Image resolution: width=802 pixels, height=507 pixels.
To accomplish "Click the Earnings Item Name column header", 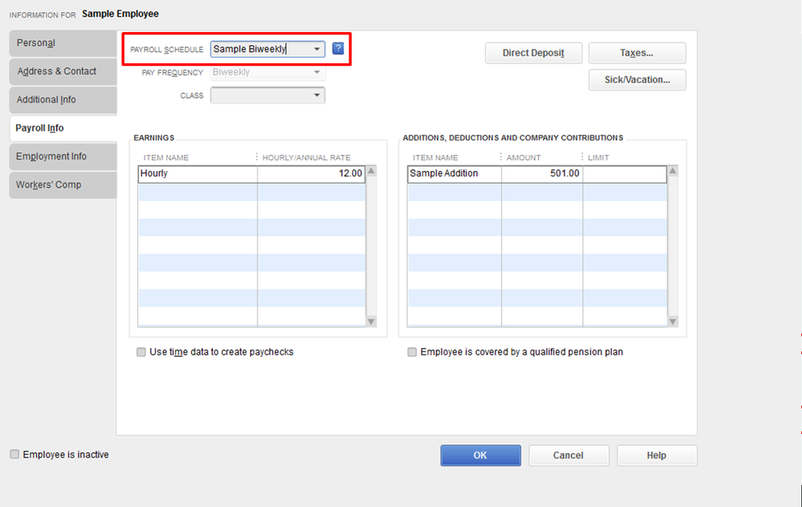I will [x=165, y=157].
